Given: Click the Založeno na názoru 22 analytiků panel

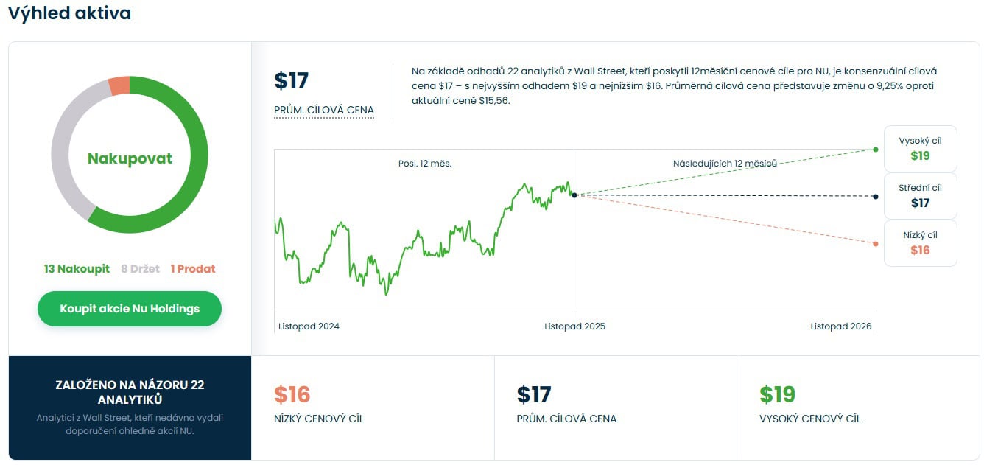Looking at the screenshot, I should click(130, 408).
